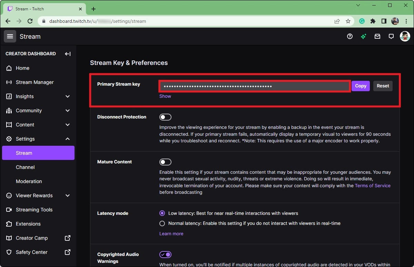The image size is (414, 267).
Task: Open the Extensions section in sidebar
Action: point(27,223)
